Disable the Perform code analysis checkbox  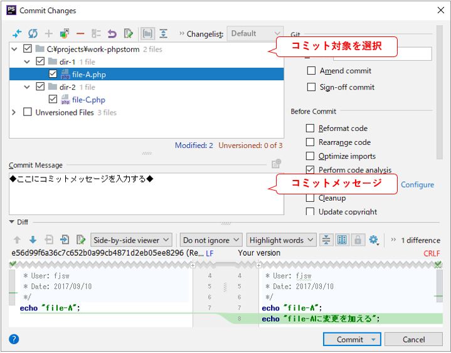click(310, 169)
